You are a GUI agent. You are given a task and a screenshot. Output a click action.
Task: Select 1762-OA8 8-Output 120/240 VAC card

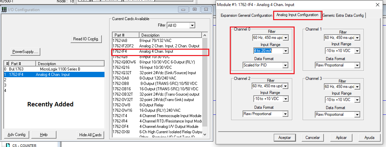tap(157, 78)
